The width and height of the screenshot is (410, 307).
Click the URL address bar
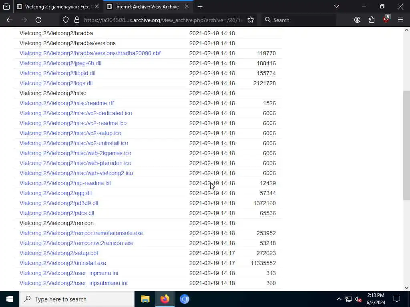pos(163,20)
